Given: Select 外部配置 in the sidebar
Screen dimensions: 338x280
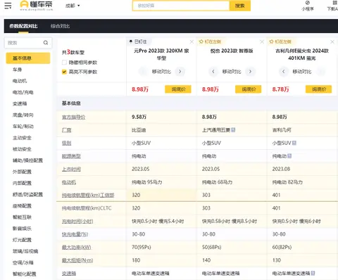Looking at the screenshot, I should [22, 172].
